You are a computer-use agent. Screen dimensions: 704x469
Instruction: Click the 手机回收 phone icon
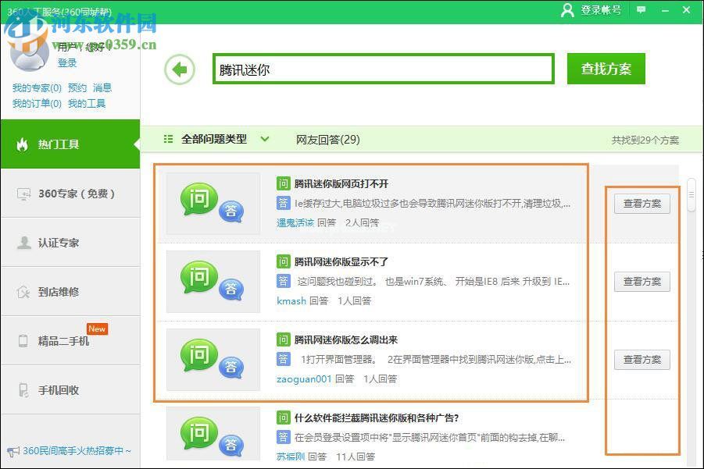pyautogui.click(x=23, y=389)
